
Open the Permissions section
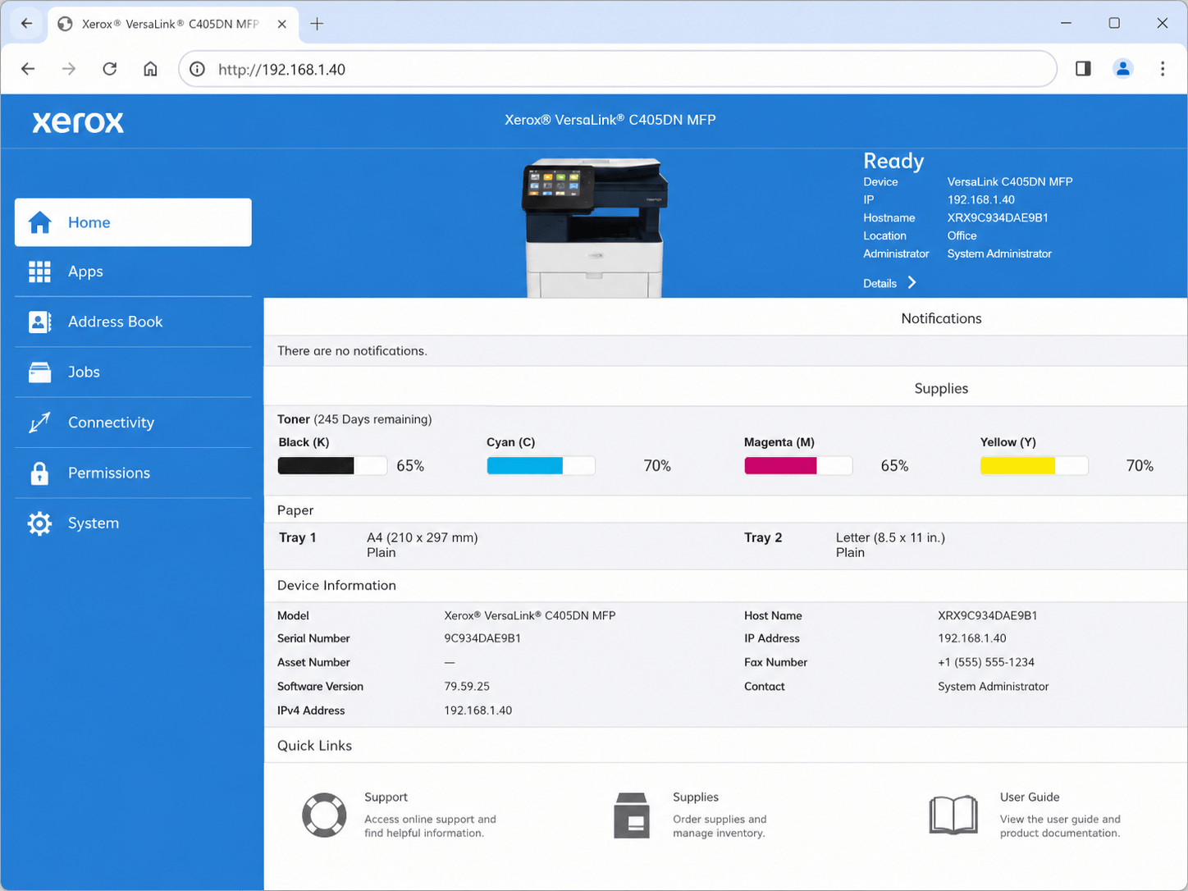pos(133,473)
